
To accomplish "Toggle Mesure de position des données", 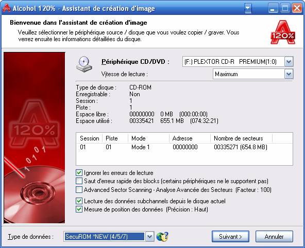I will click(x=79, y=209).
